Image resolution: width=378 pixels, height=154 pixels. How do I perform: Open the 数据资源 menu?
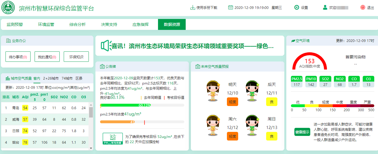[172, 24]
